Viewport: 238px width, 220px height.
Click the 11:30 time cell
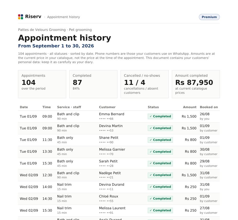click(x=47, y=140)
